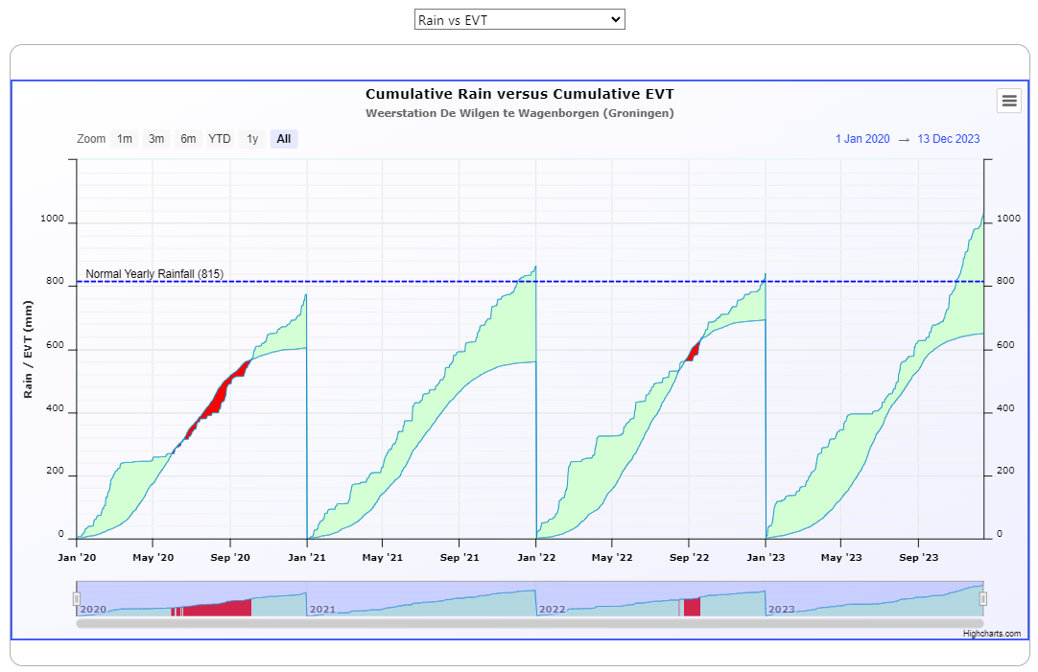Viewport: 1038px width, 672px height.
Task: Select the All zoom button
Action: pyautogui.click(x=284, y=139)
